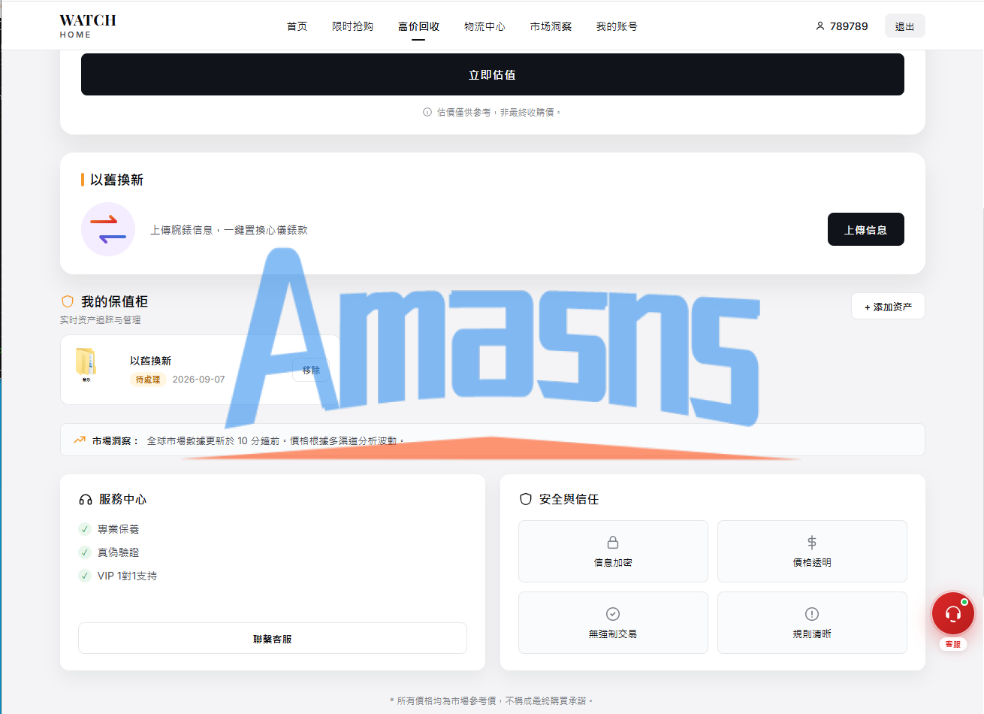Click the 專業保養 list item text

(119, 529)
